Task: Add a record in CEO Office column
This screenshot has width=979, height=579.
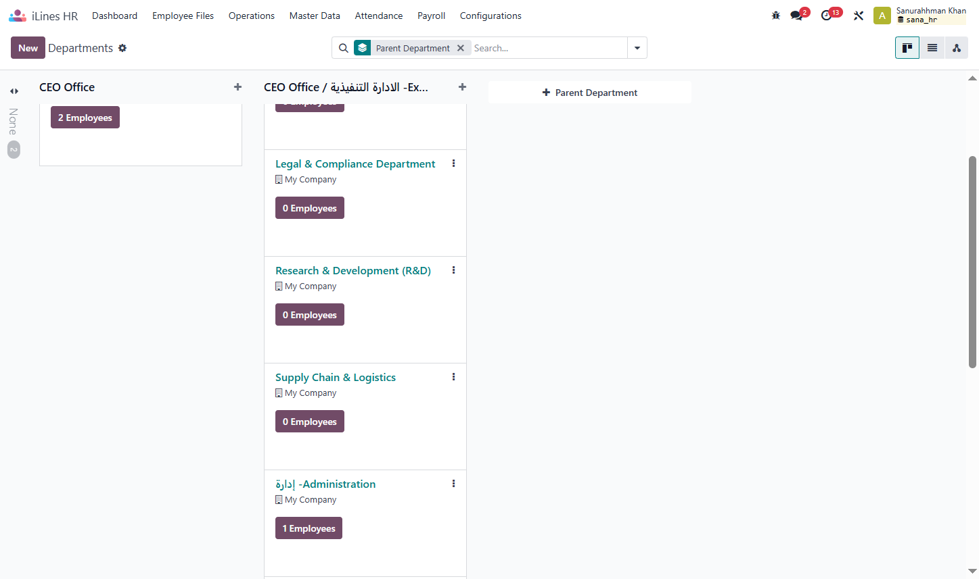Action: [x=237, y=87]
